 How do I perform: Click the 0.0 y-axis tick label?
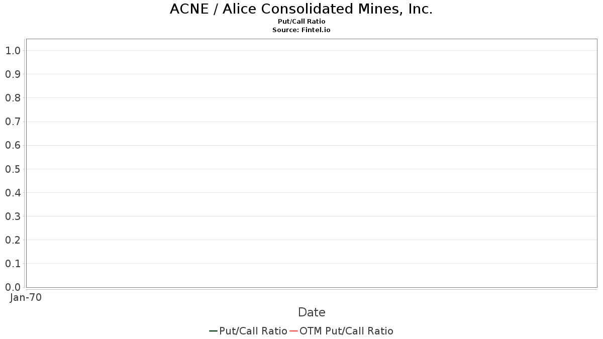click(13, 287)
